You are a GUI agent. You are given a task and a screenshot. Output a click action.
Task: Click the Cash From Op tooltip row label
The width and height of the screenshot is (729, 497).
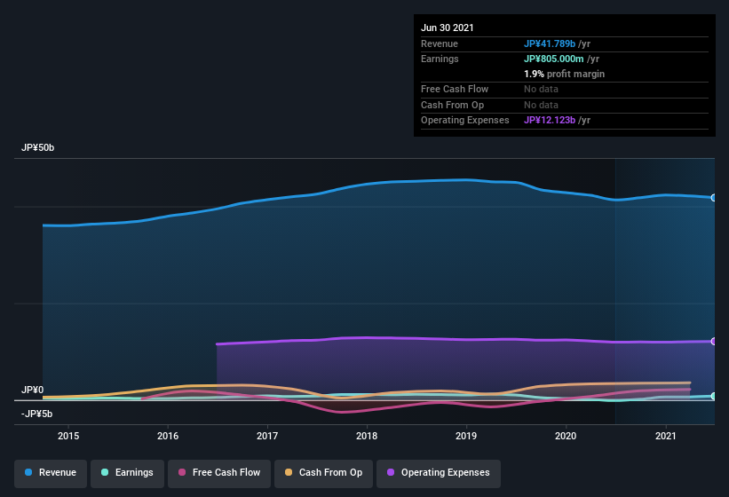tap(452, 105)
